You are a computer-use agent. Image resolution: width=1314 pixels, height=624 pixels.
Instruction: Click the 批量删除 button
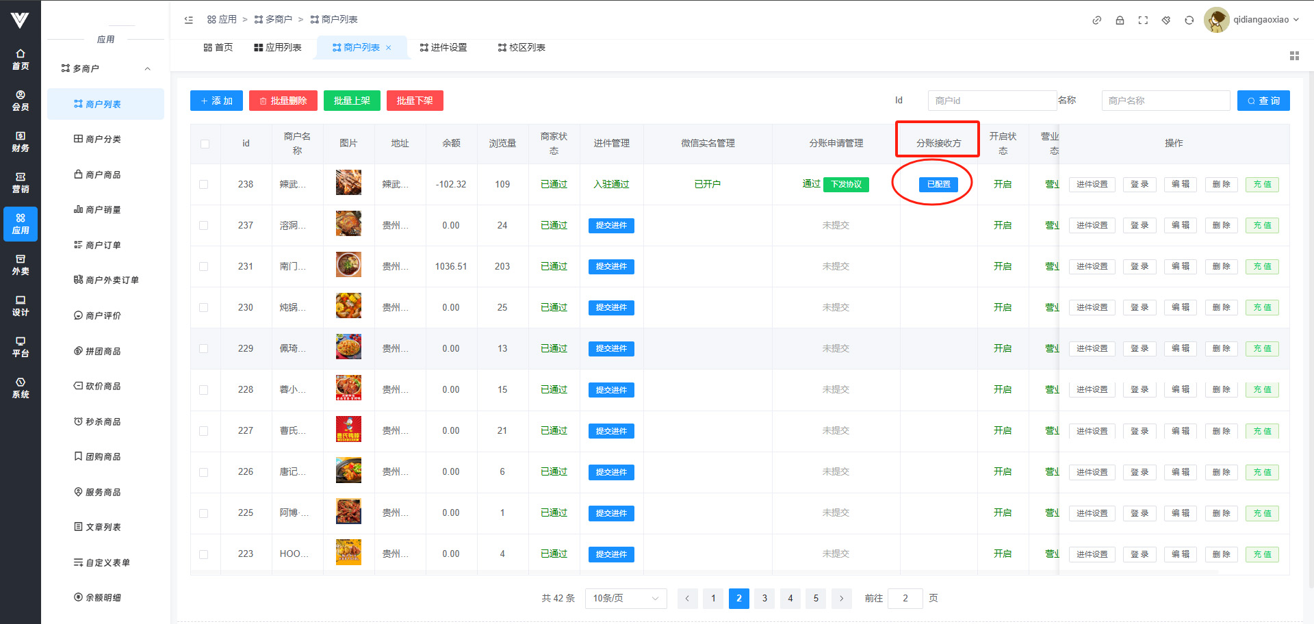(x=283, y=101)
